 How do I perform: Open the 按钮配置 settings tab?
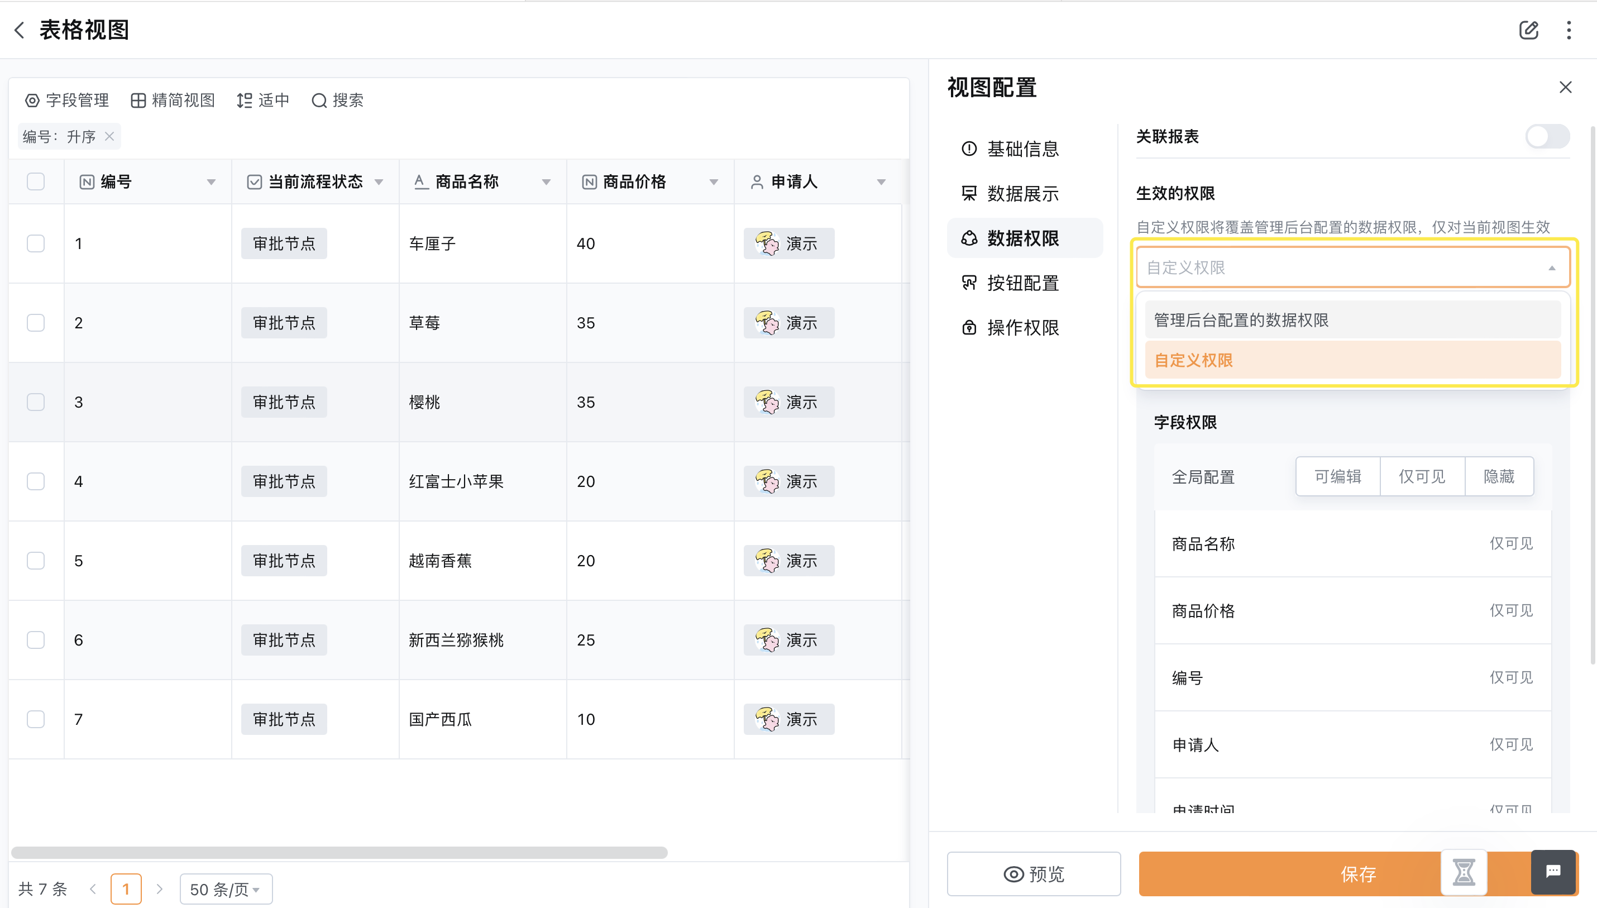[1024, 283]
